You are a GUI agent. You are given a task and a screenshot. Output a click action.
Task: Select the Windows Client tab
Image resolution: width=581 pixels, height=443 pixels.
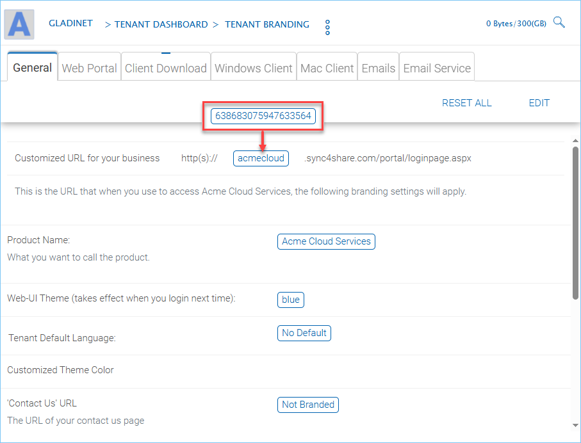click(x=254, y=68)
